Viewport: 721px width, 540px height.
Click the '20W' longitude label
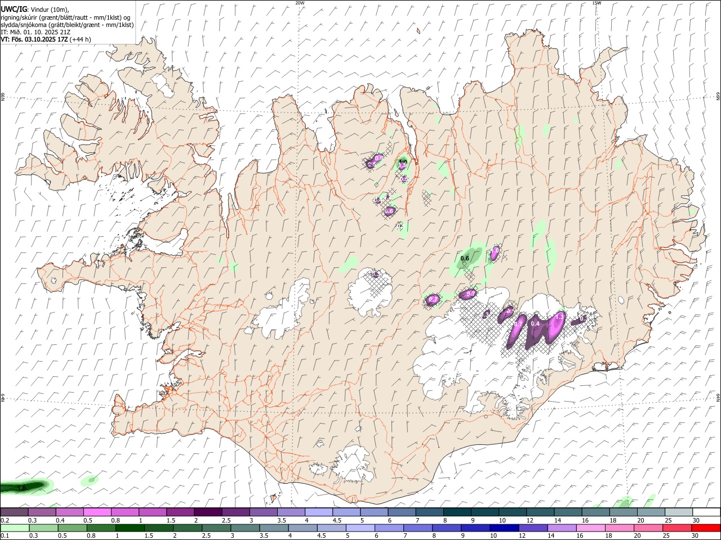(300, 3)
